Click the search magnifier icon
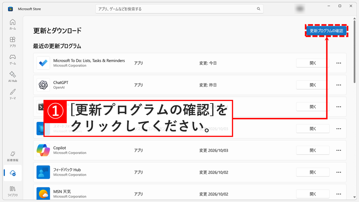359x202 pixels. [x=258, y=9]
